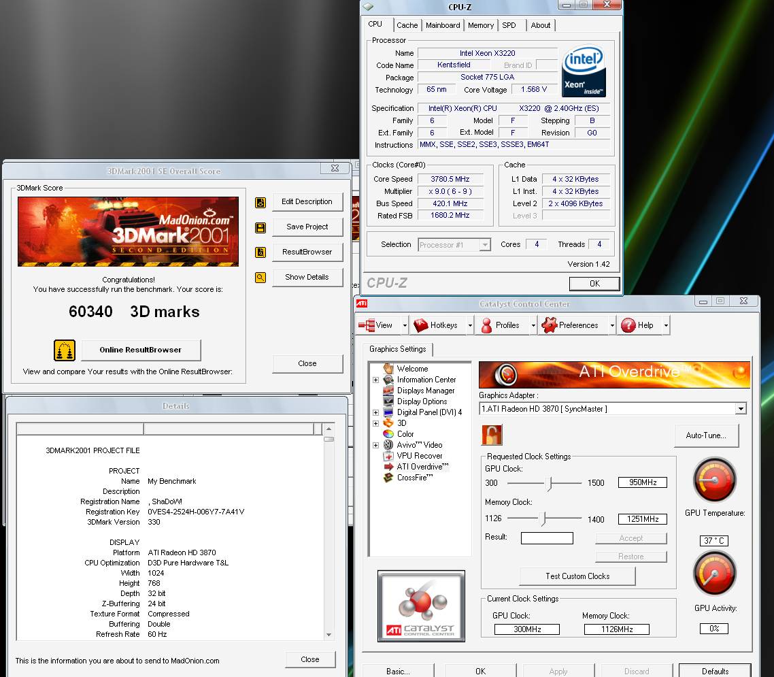Open the Processor #1 selection dropdown

coord(485,245)
